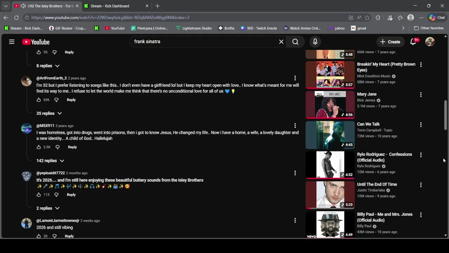
Task: Switch to The Isley Brothers YouTube tab
Action: pos(46,6)
